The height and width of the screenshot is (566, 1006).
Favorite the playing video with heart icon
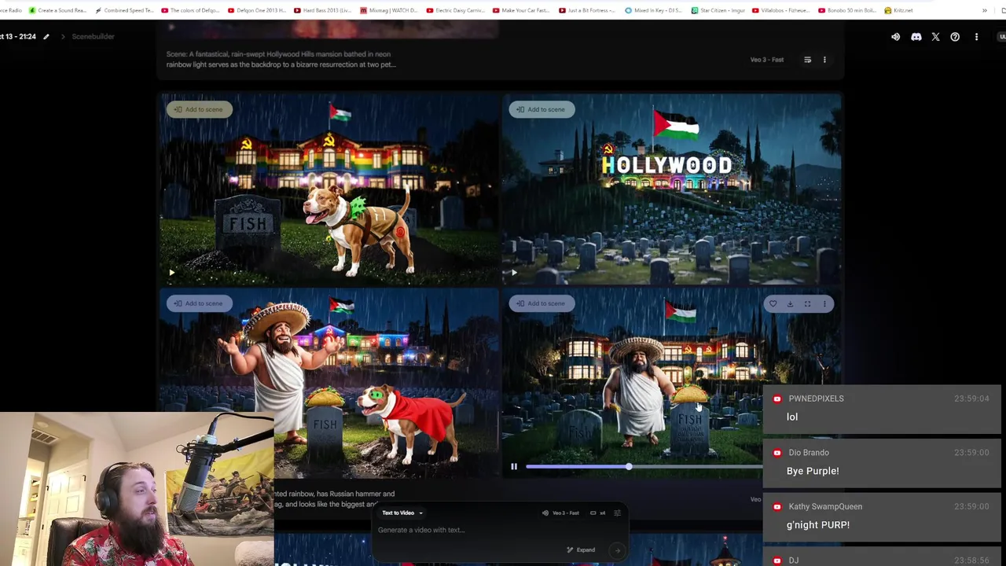[x=773, y=304]
